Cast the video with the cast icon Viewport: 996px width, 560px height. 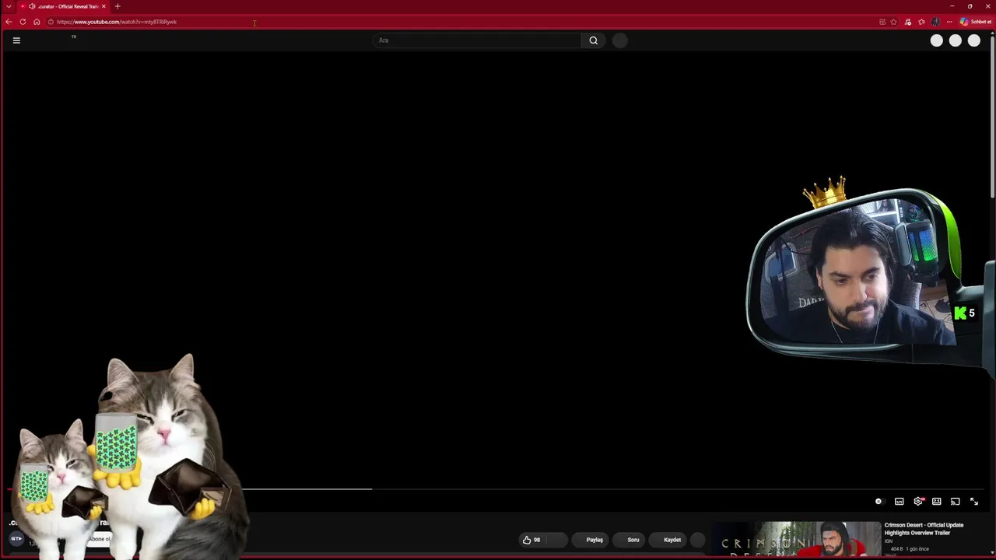pos(955,502)
